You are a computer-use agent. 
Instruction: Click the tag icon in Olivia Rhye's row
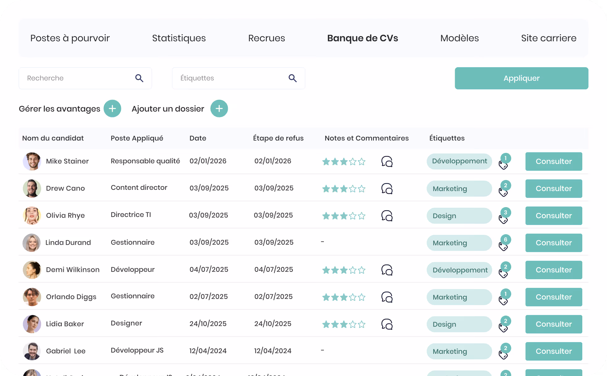point(503,219)
